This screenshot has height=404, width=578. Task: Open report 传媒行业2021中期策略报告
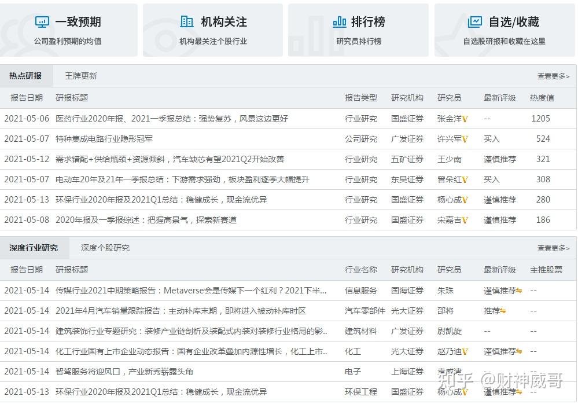click(x=191, y=291)
